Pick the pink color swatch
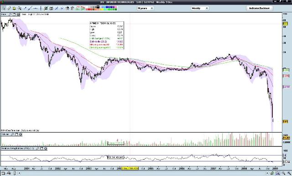The image size is (292, 176). pos(115,7)
